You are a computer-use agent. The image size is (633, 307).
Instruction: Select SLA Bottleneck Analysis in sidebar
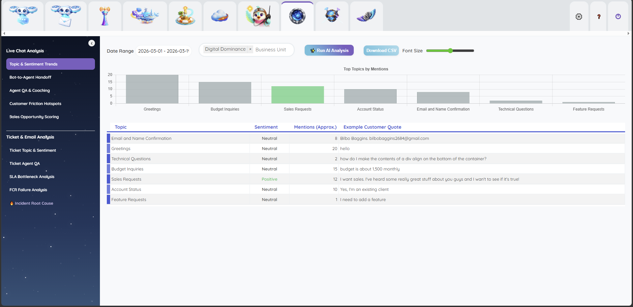(32, 176)
